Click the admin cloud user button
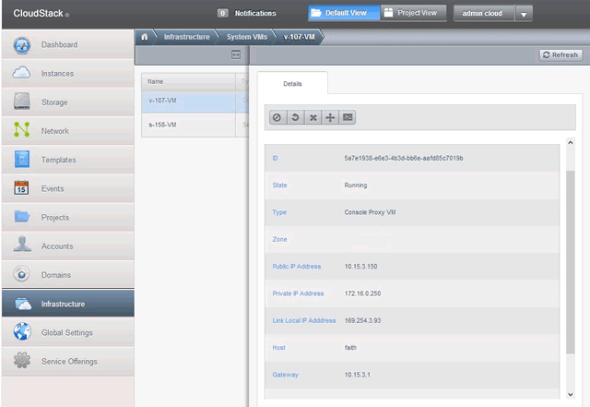590x407 pixels. pos(484,14)
